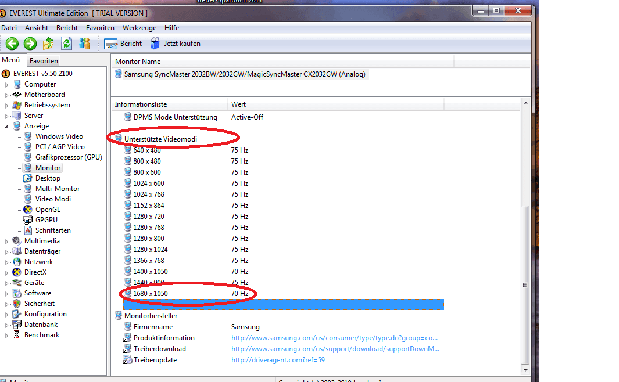Expand the DirectX tree node
Viewport: 619px width, 382px height.
coord(6,273)
